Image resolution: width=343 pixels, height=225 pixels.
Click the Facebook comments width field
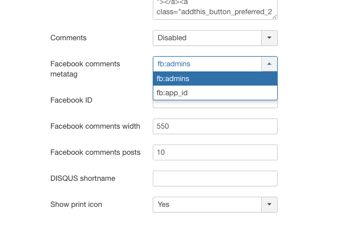tap(215, 126)
